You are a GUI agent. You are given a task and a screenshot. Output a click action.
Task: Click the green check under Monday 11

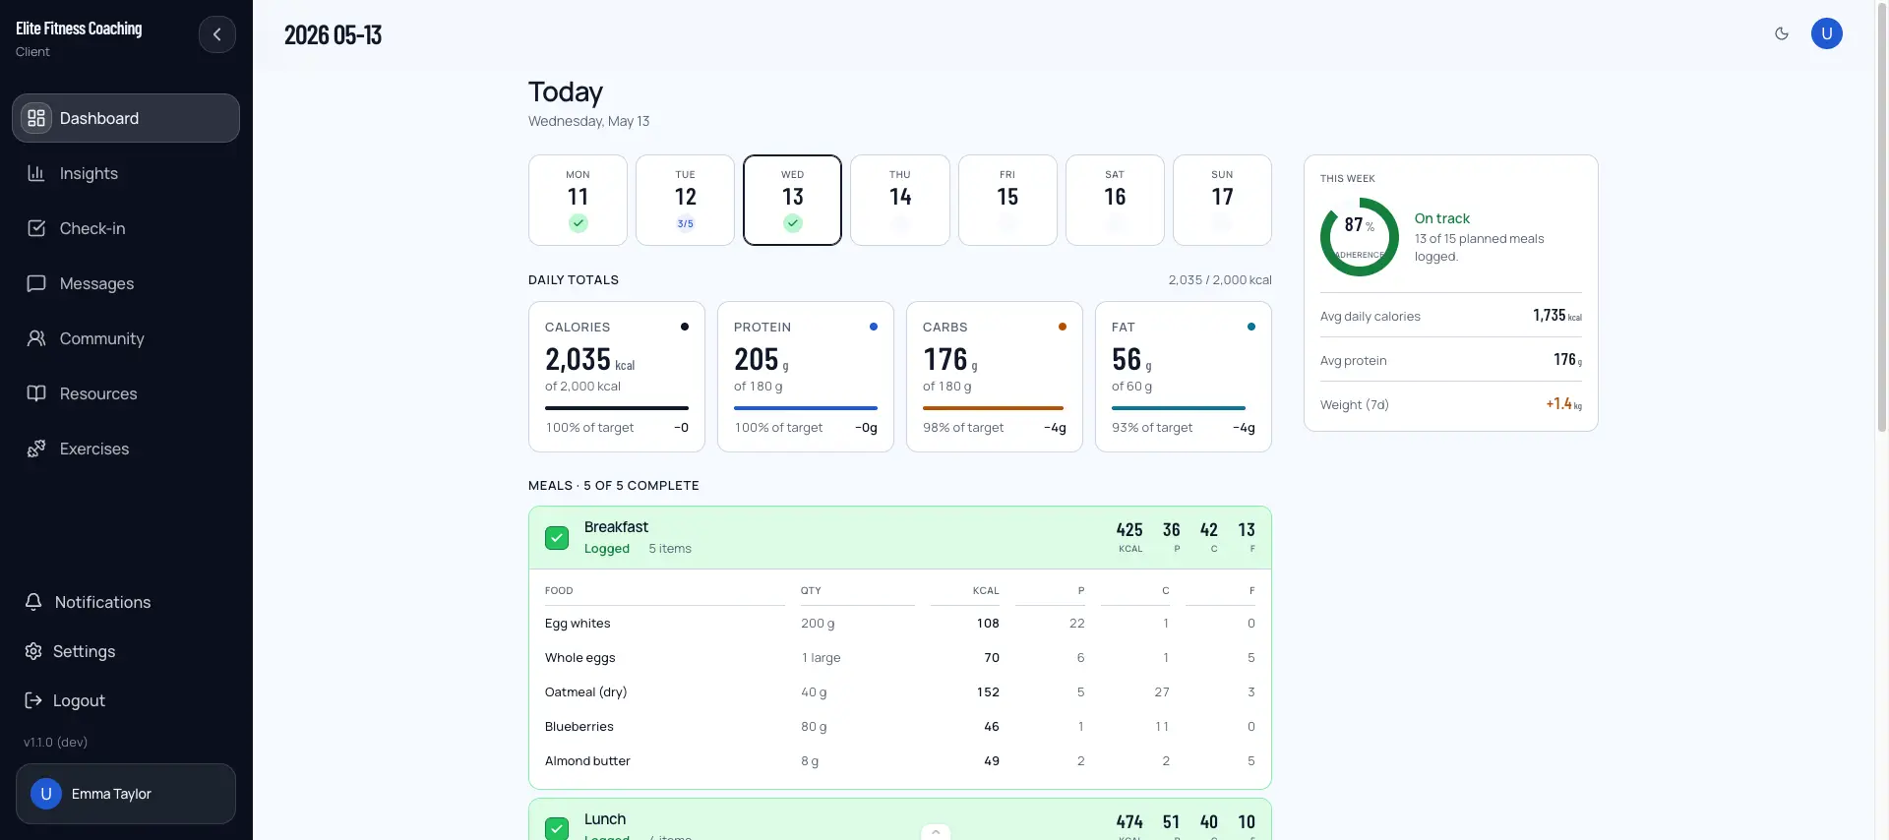579,223
